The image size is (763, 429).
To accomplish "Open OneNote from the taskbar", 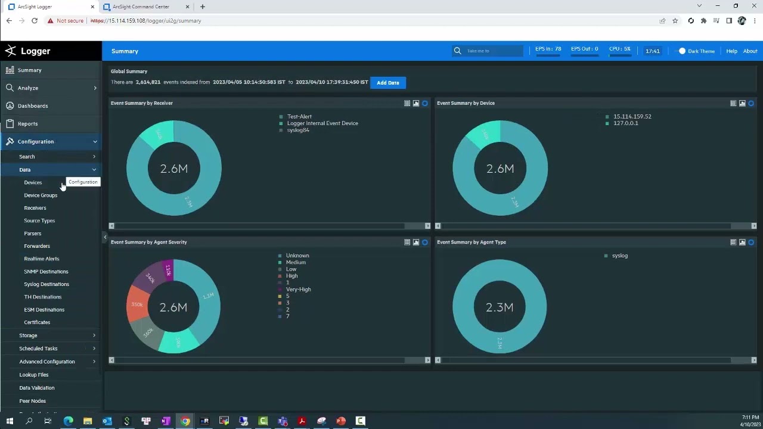I will tap(165, 421).
